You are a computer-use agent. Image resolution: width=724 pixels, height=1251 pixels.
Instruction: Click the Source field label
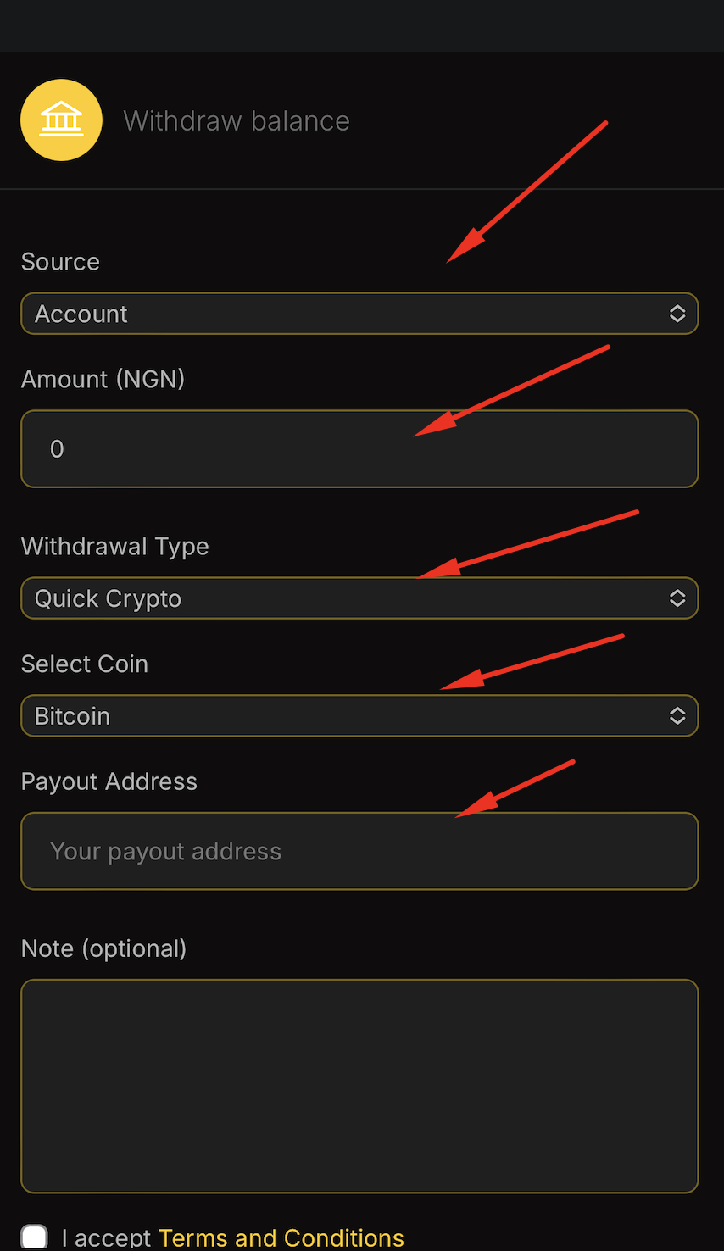coord(60,262)
